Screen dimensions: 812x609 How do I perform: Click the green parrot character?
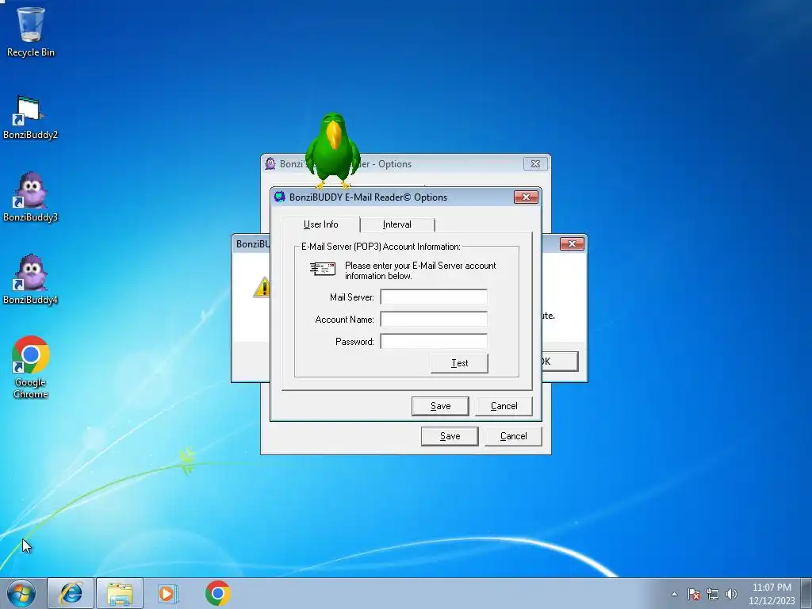click(332, 150)
